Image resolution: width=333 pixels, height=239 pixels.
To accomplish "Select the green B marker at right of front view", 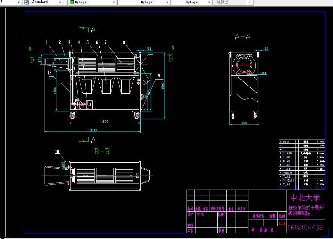I will tap(171, 58).
